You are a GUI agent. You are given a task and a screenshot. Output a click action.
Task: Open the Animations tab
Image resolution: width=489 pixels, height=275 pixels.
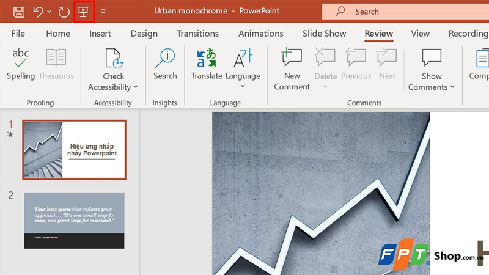tap(261, 34)
